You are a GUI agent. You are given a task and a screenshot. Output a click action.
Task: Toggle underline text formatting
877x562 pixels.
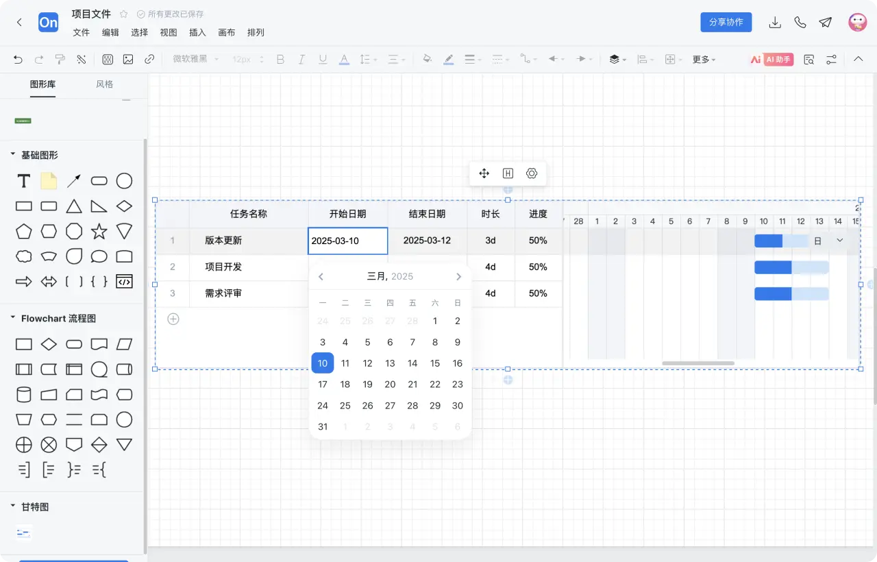(323, 59)
